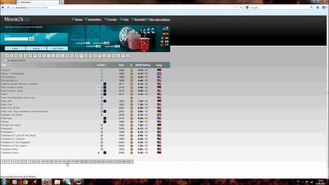Open the FAQ menu link

[126, 20]
